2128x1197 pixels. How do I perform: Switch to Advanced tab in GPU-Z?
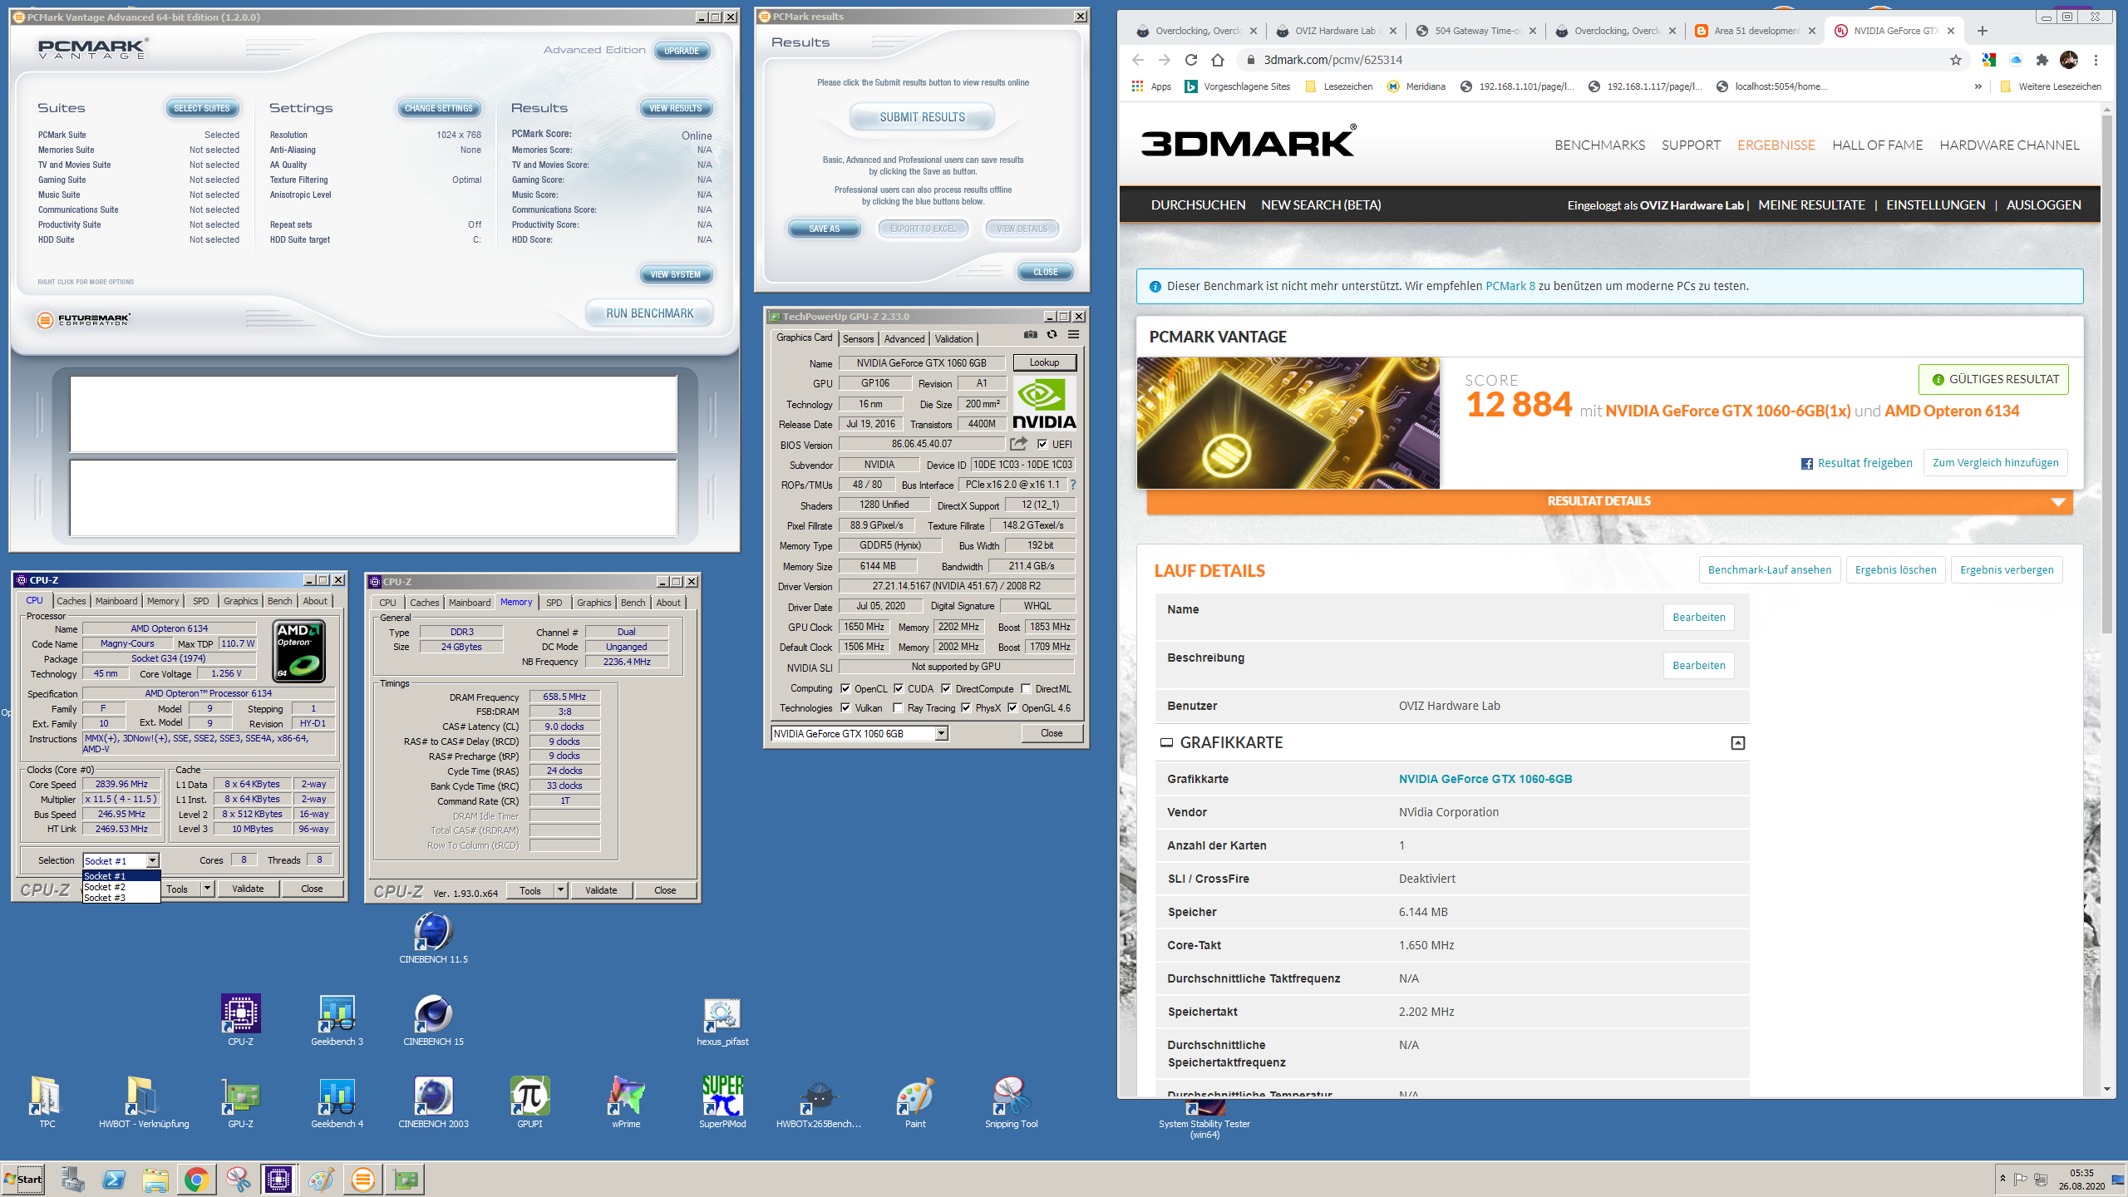point(904,338)
